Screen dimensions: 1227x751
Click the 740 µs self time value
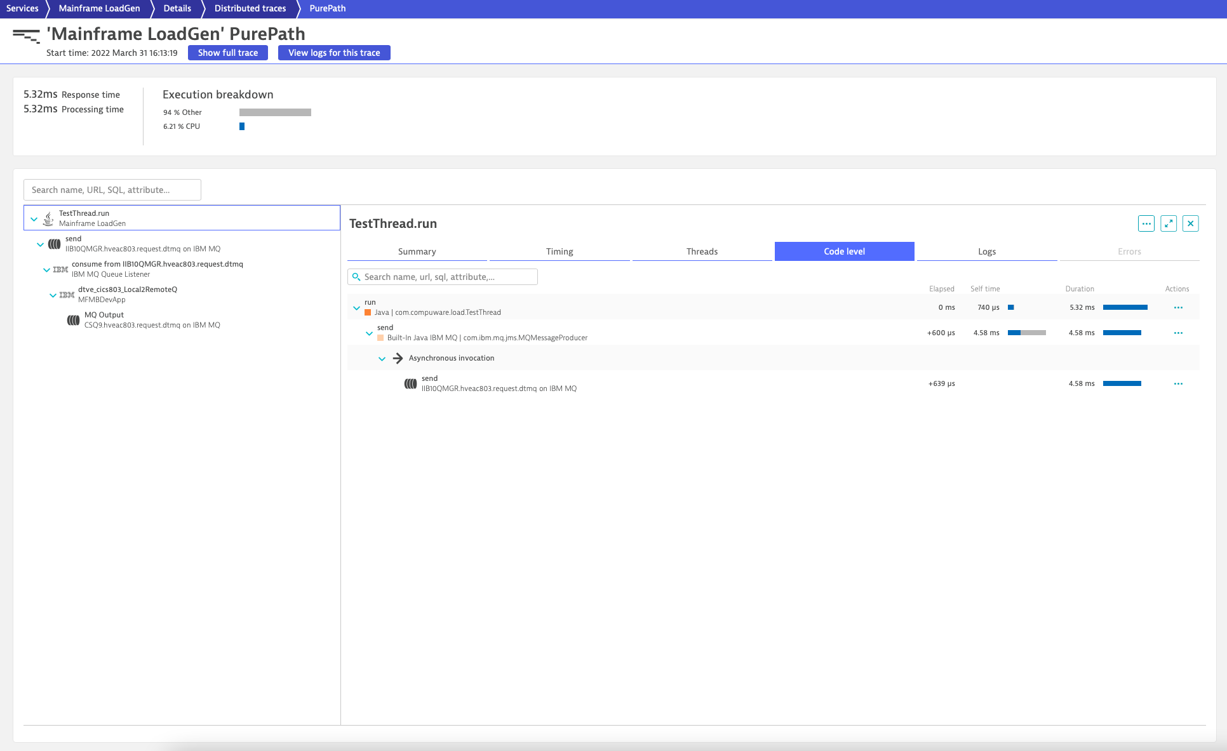988,307
